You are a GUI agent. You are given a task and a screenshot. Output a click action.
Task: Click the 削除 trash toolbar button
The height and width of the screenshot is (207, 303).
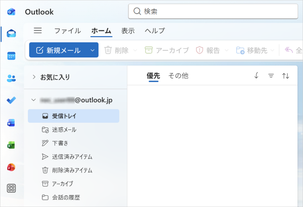[x=116, y=50]
